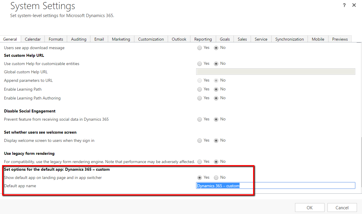Viewport: 362px width, 214px height.
Task: Select Yes for Enable Learning Path Authoring
Action: point(200,98)
